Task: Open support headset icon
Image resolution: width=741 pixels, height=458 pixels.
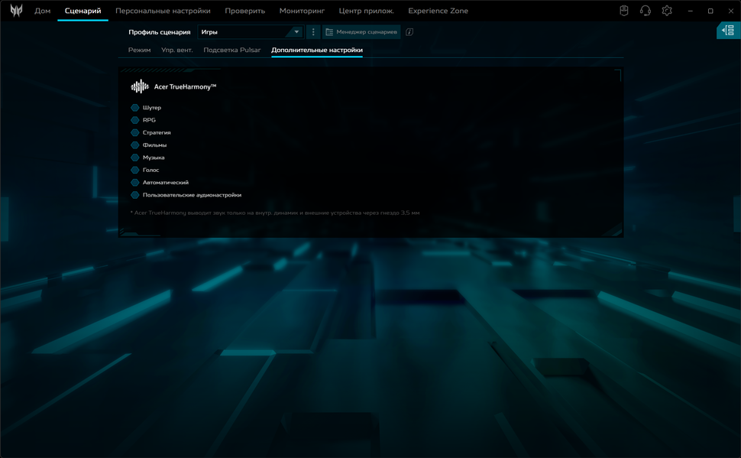Action: coord(645,11)
